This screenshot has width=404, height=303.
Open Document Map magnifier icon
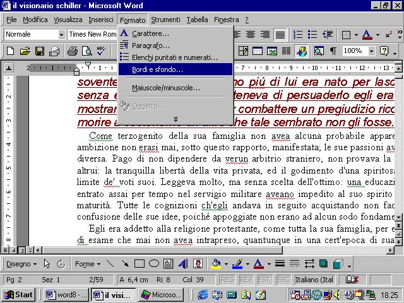(x=319, y=51)
